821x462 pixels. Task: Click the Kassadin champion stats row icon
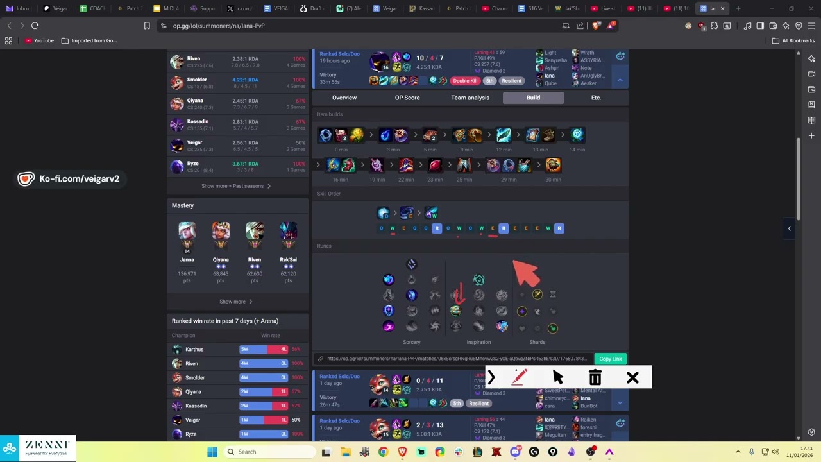click(x=176, y=125)
